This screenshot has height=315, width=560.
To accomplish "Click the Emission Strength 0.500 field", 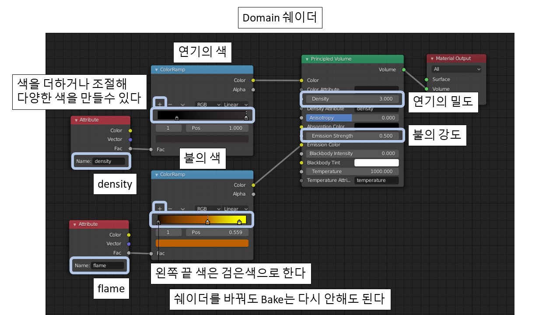I will 352,136.
